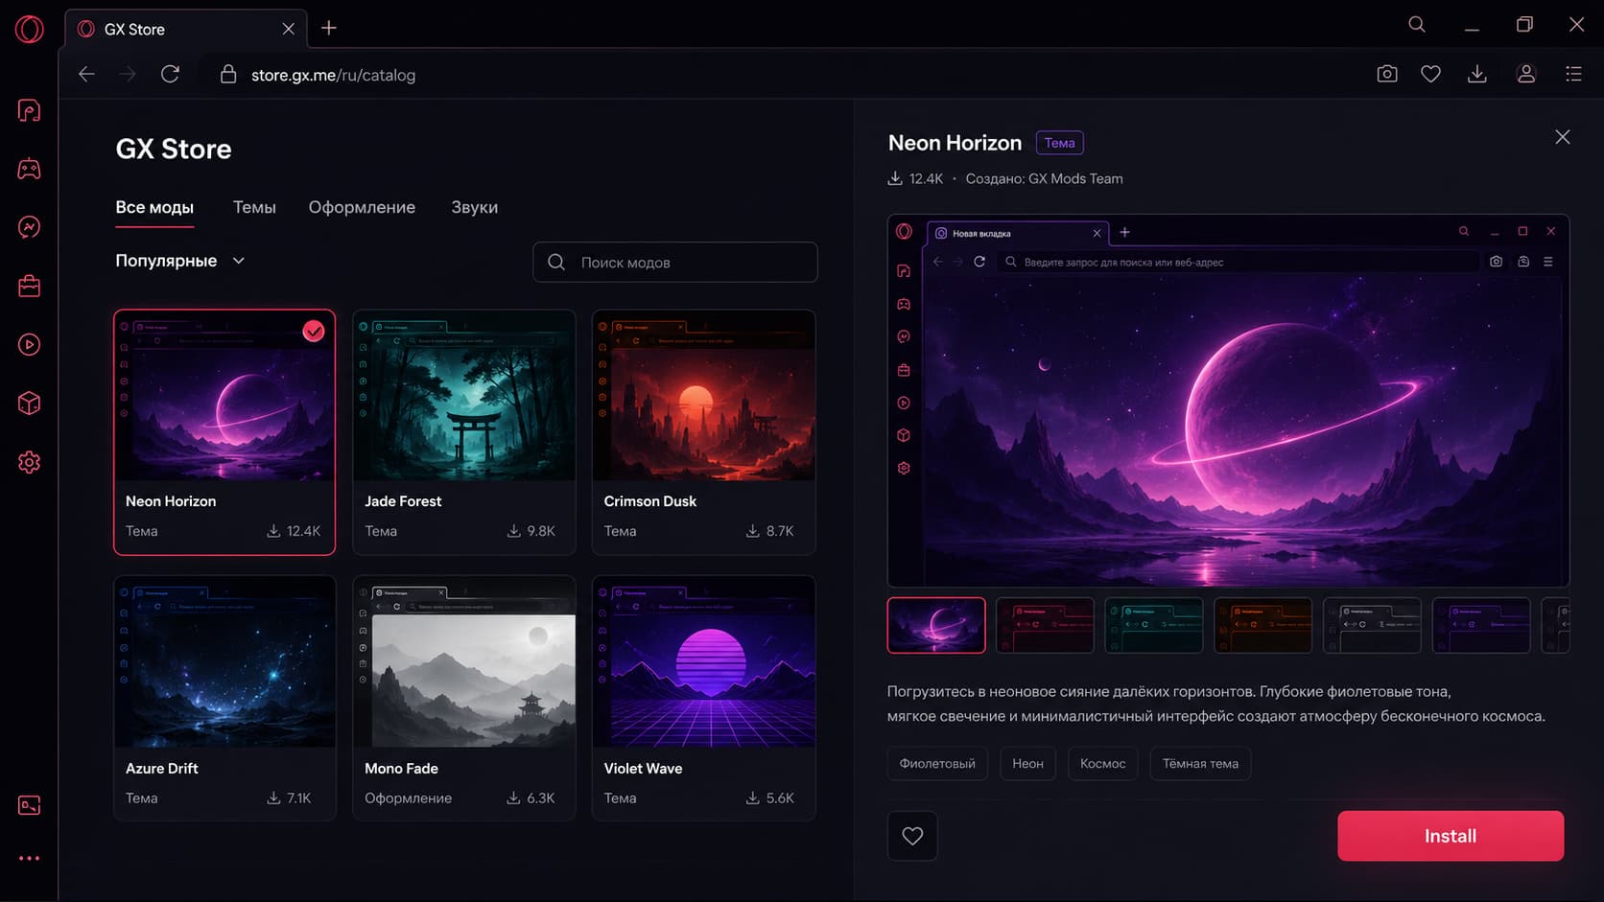Image resolution: width=1604 pixels, height=902 pixels.
Task: Click the Install button
Action: click(1451, 836)
